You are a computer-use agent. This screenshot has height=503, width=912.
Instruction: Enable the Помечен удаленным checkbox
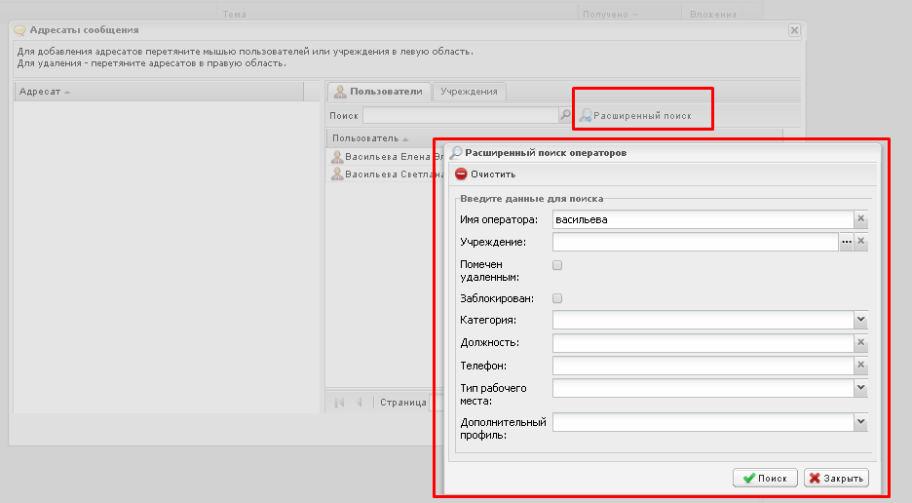coord(557,265)
